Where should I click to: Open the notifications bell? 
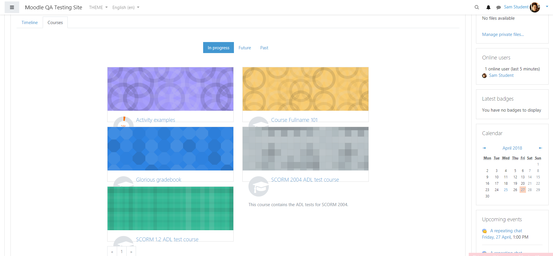point(488,7)
